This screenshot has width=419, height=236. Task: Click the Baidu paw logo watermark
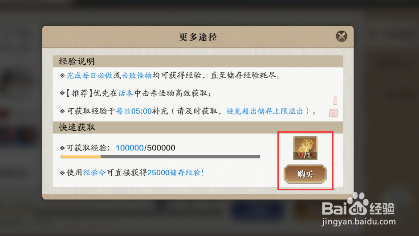coord(358,204)
